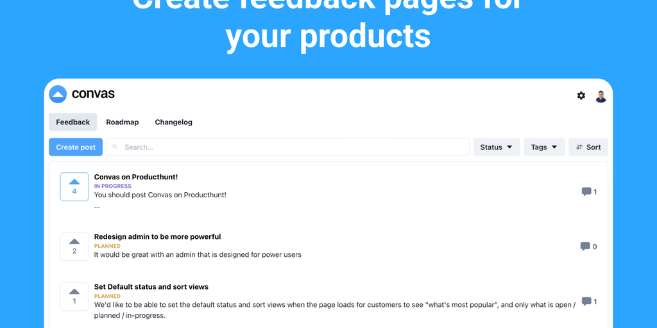Expand the Status filter dropdown
The height and width of the screenshot is (328, 657).
point(497,147)
